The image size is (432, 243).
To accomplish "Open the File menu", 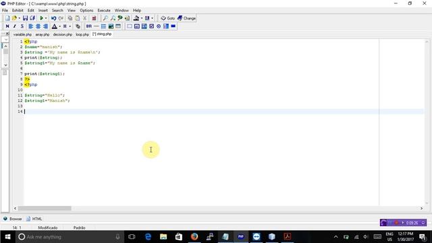I will (x=5, y=11).
